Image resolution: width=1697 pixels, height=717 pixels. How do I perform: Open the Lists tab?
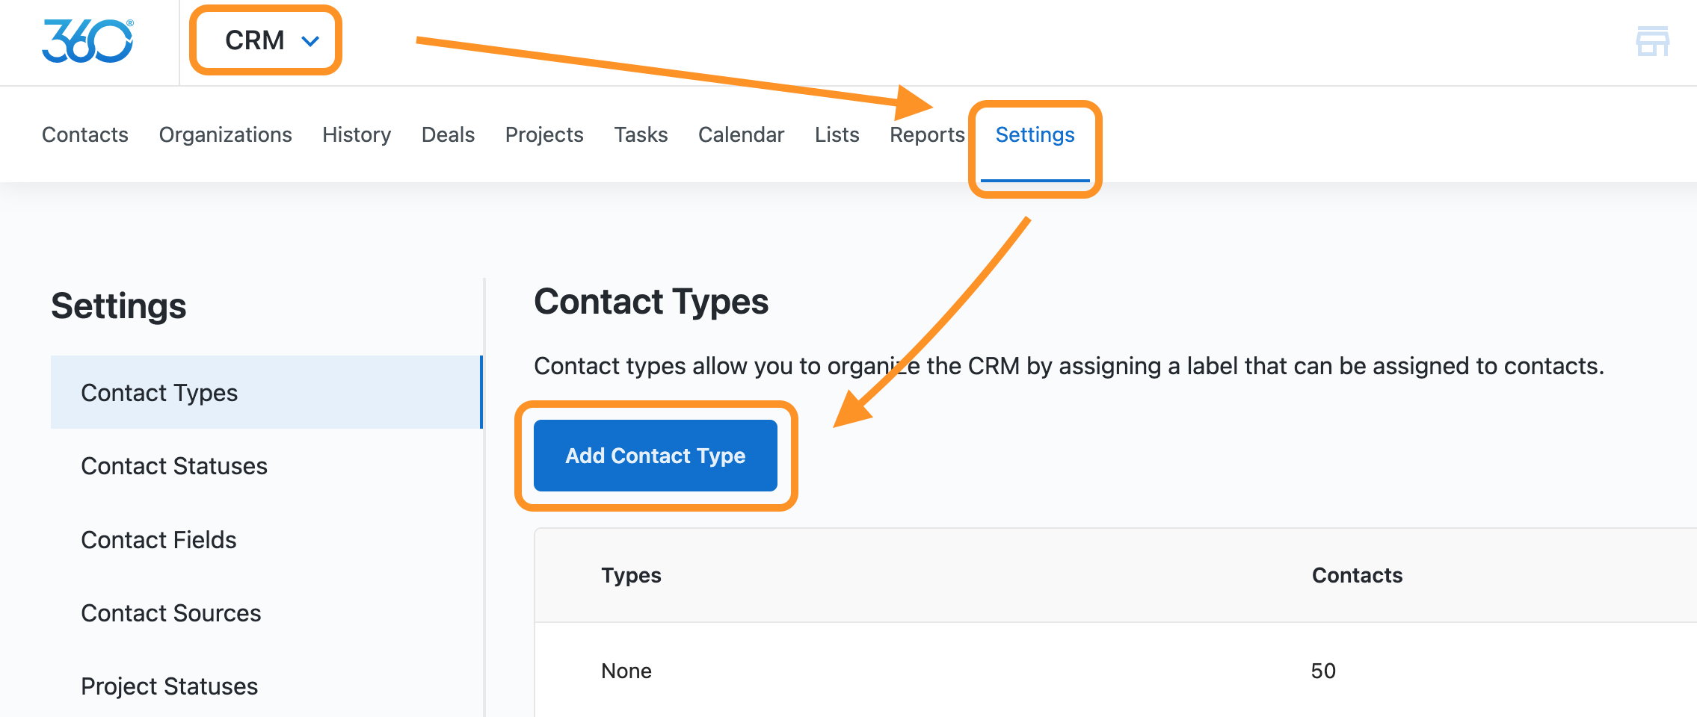(x=837, y=134)
